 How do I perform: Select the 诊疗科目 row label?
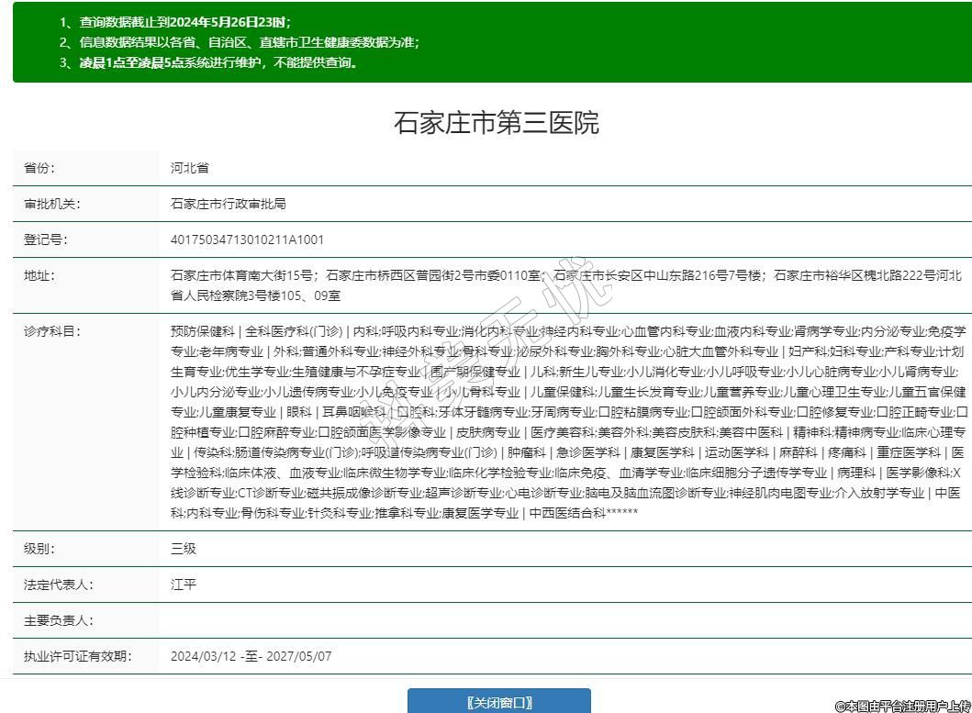[51, 331]
